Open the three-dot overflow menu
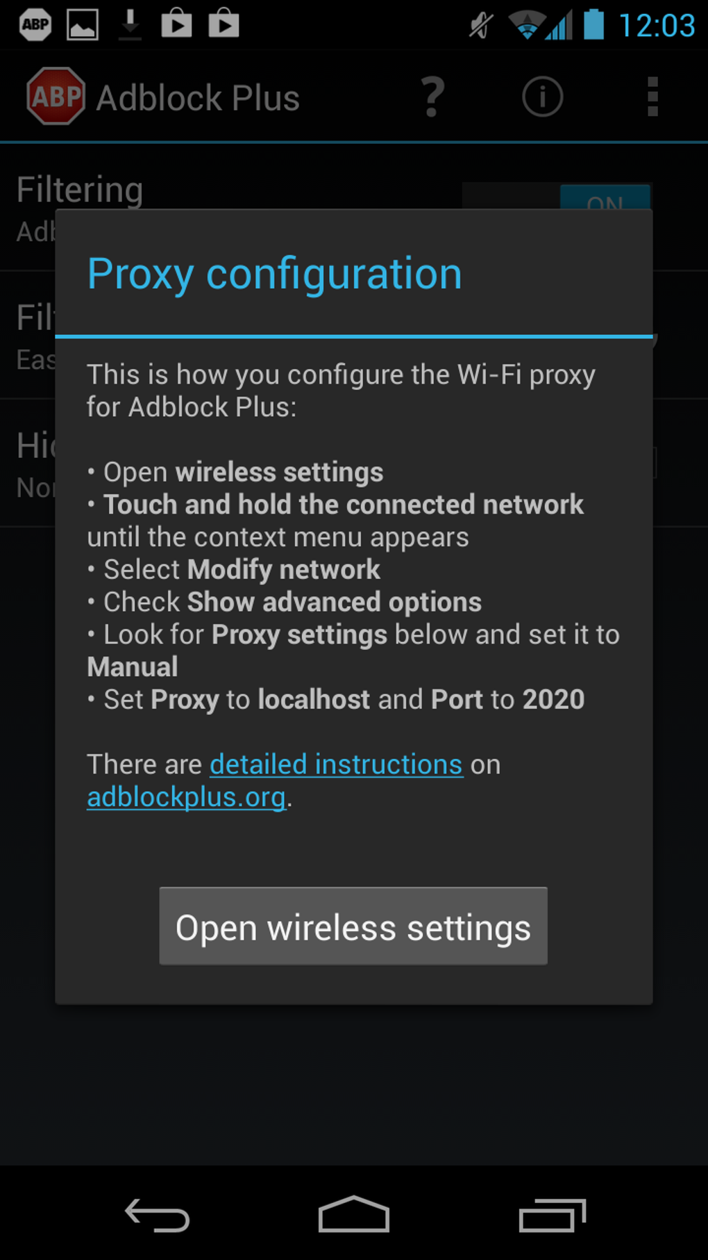Image resolution: width=708 pixels, height=1260 pixels. [x=652, y=97]
